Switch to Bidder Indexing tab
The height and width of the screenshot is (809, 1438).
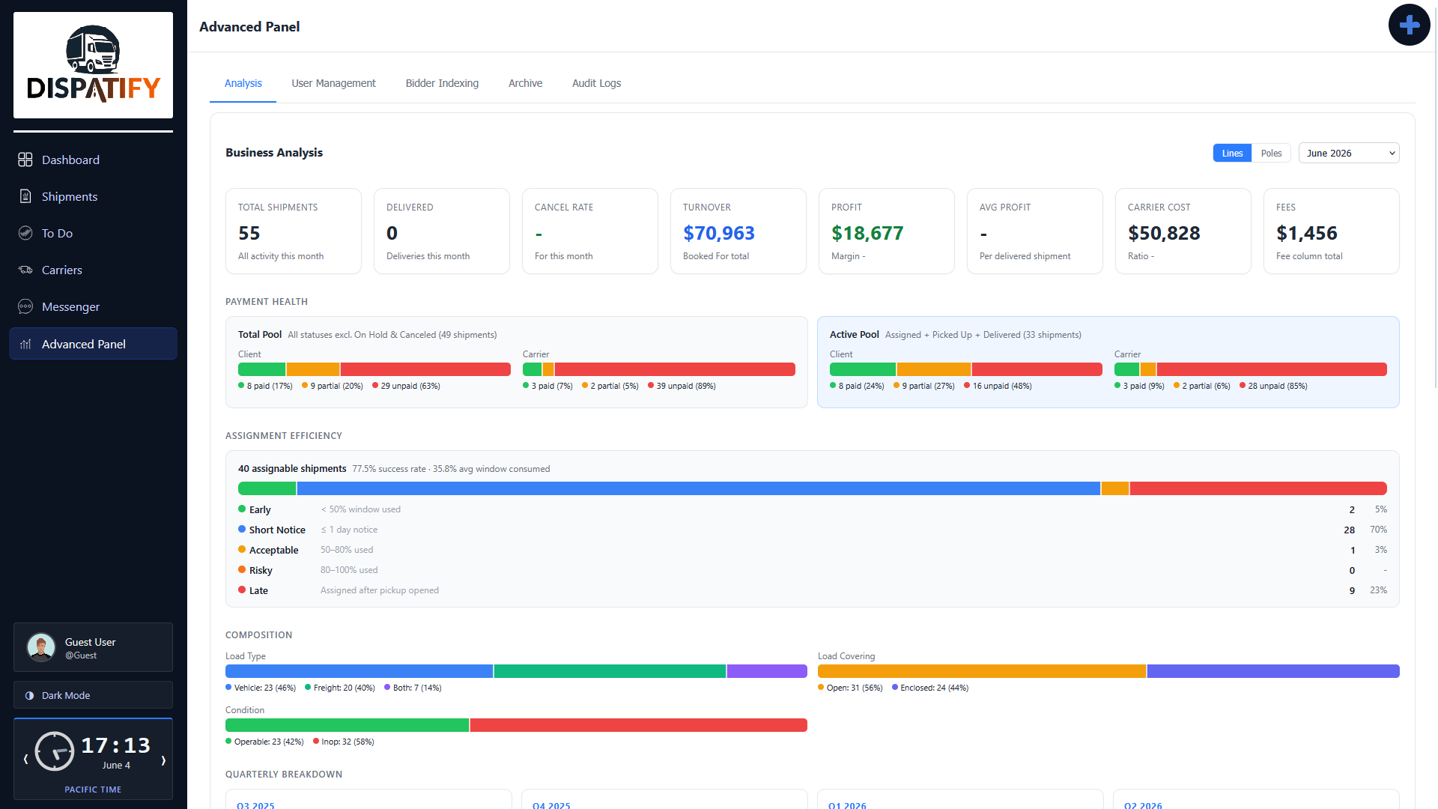[442, 83]
